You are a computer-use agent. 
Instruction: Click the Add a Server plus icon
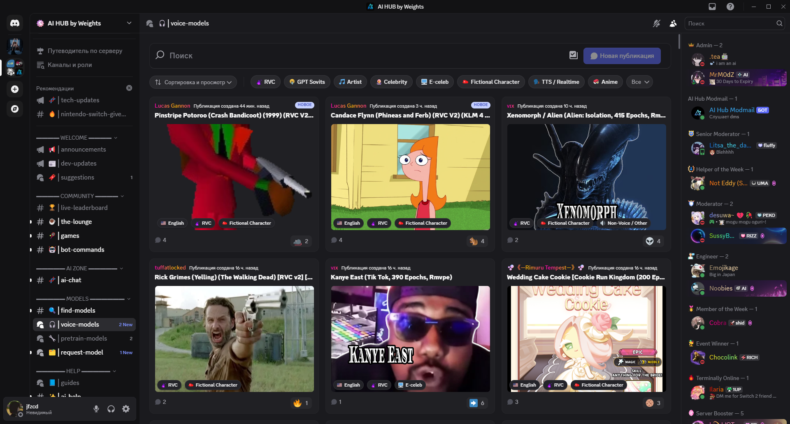coord(15,89)
